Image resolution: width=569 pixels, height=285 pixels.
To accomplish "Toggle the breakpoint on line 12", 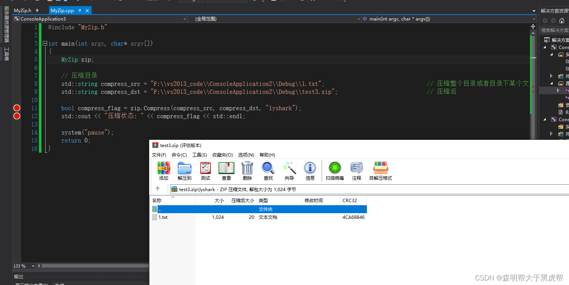I will click(17, 116).
